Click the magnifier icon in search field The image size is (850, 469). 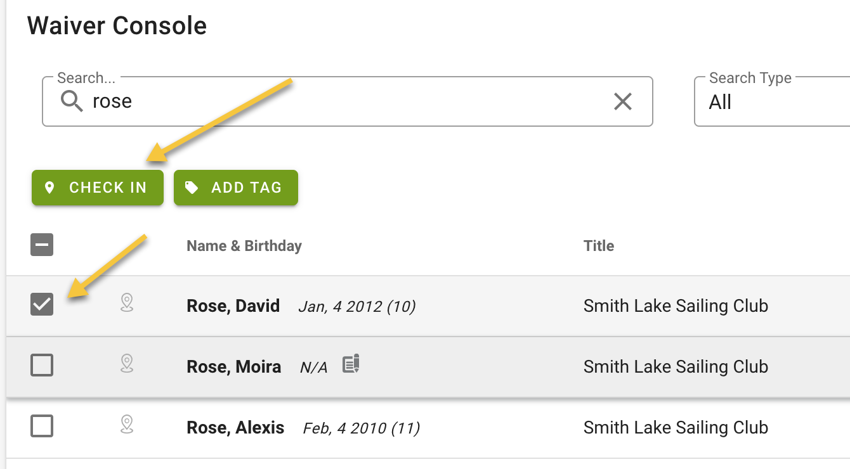tap(72, 101)
